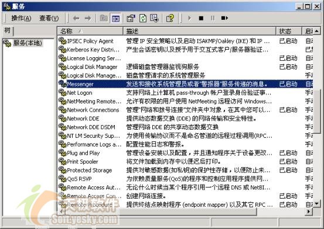Image resolution: width=324 pixels, height=229 pixels.
Task: Select the License Logging Ser... service
Action: pos(94,58)
